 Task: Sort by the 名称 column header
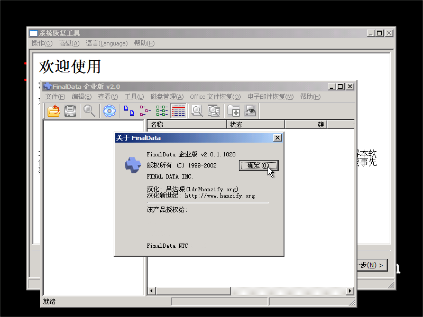[187, 124]
